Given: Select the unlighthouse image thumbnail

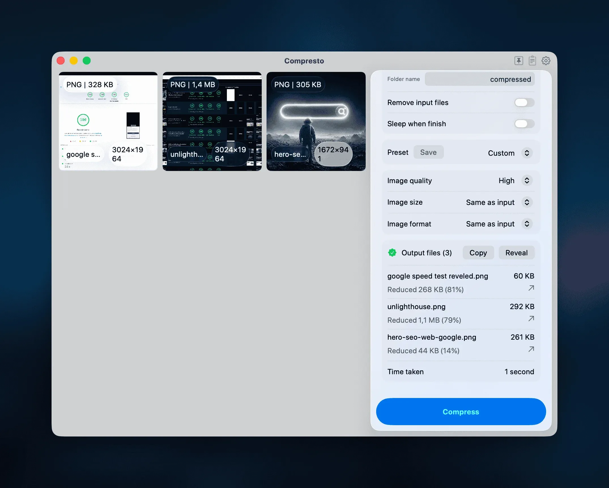Looking at the screenshot, I should [212, 121].
